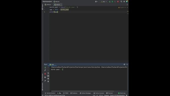The image size is (170, 96).
Task: Change LF line separator in status bar
Action: click(97, 95)
